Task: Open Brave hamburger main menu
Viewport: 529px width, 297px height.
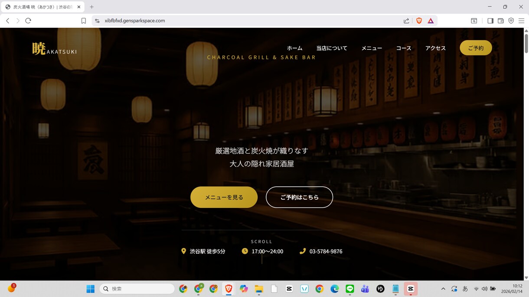Action: point(522,21)
